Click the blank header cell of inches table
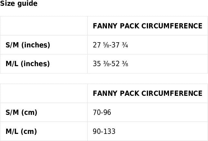208x141 pixels. 44,26
